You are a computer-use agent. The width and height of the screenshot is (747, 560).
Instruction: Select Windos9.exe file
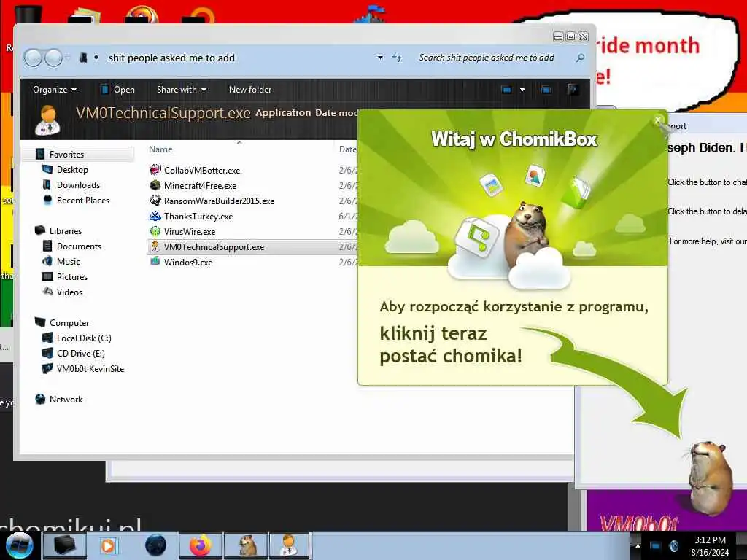pyautogui.click(x=188, y=262)
